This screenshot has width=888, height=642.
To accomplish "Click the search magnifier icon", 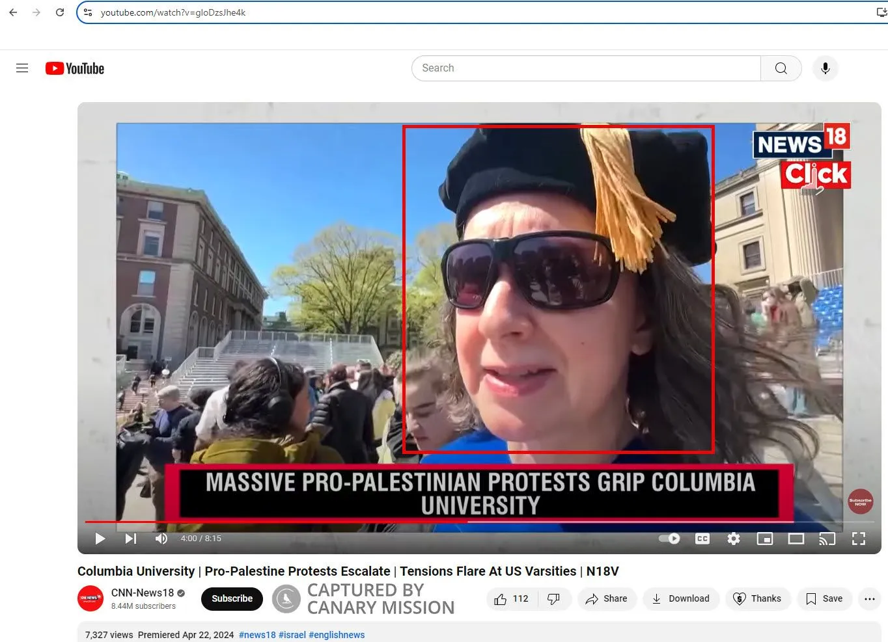I will click(x=781, y=68).
